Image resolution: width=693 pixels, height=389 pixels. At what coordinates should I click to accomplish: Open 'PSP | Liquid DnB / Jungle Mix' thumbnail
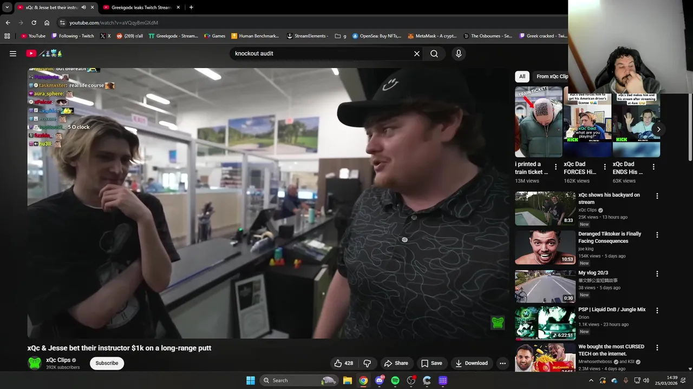(545, 323)
